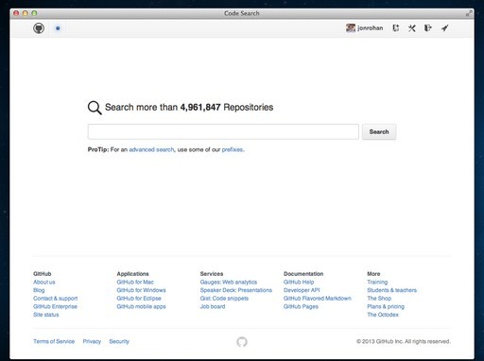Viewport: 484px width, 361px height.
Task: Open the Job board link
Action: tap(213, 306)
